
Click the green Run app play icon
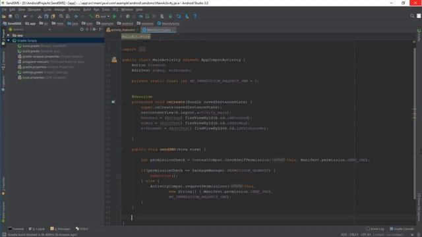coord(114,16)
